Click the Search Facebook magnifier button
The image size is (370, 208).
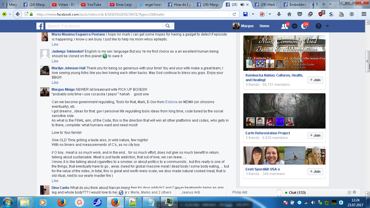coord(168,26)
